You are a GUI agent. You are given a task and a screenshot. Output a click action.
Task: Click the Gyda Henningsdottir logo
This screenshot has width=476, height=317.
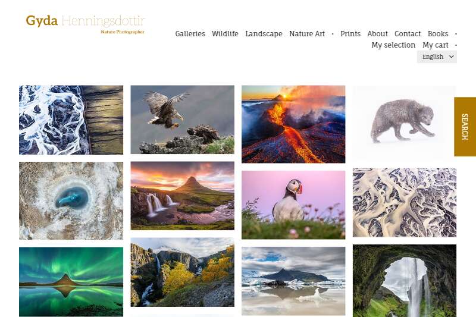pos(85,24)
